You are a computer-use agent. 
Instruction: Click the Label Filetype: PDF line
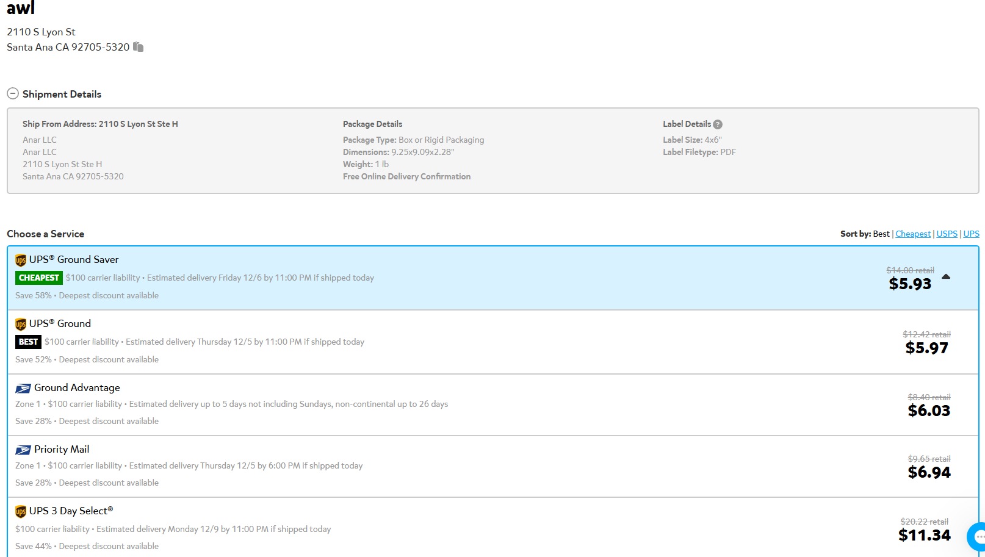tap(699, 152)
